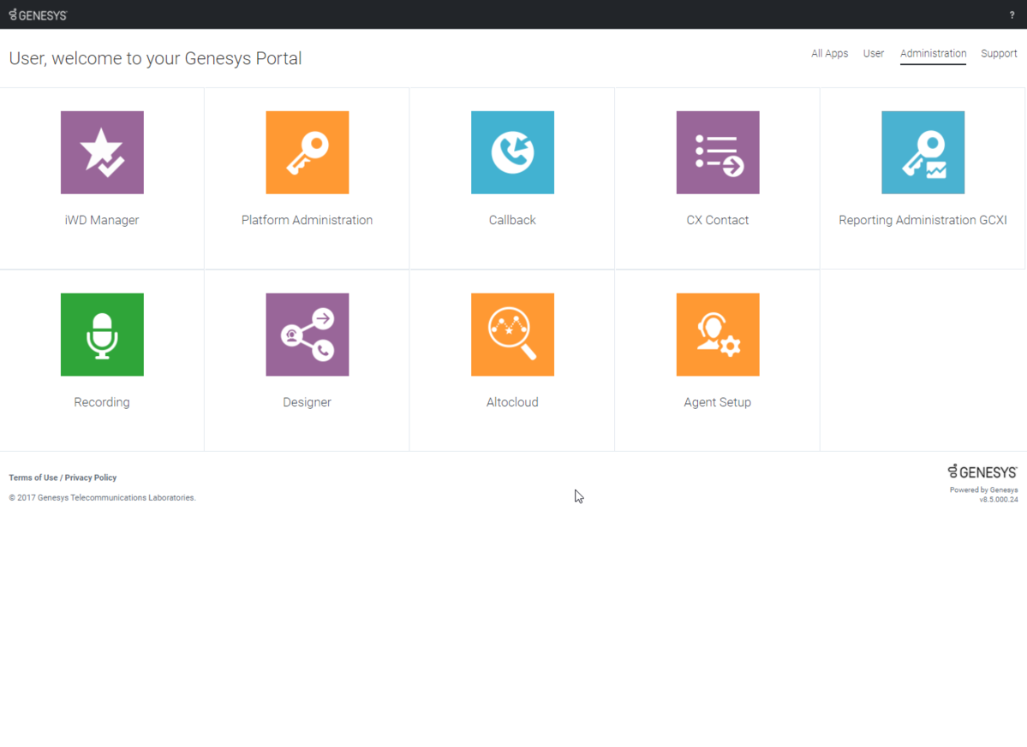Click the 2017 Genesys copyright text

[x=102, y=498]
